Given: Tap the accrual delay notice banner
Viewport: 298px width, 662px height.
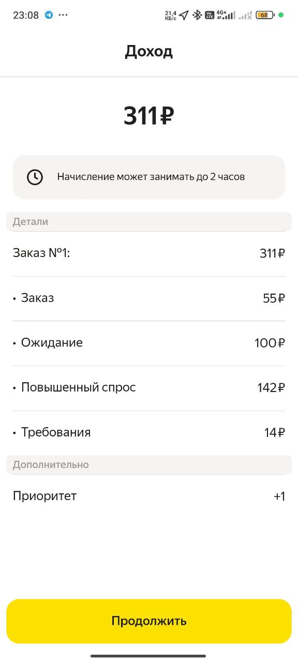Looking at the screenshot, I should tap(149, 177).
